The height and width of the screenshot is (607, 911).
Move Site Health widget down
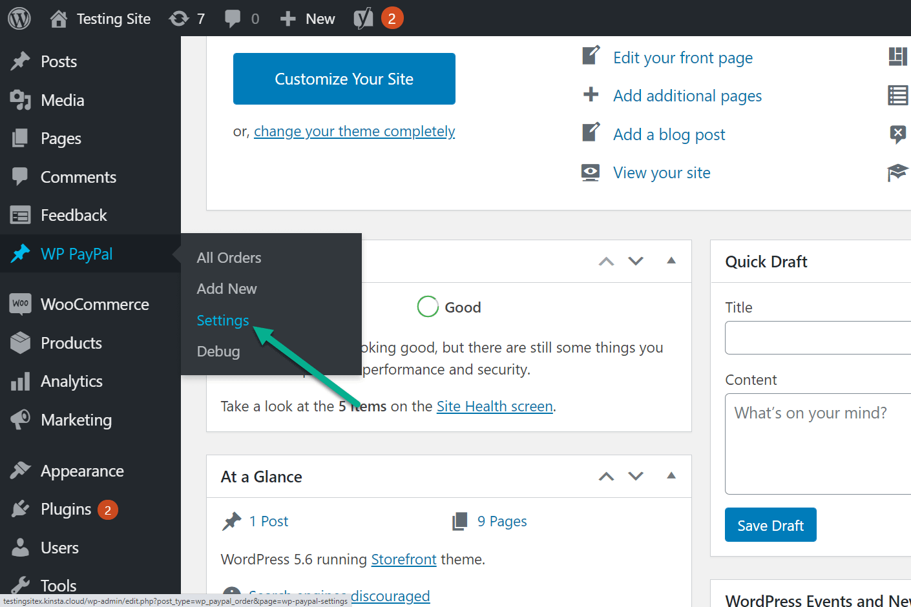click(x=636, y=261)
